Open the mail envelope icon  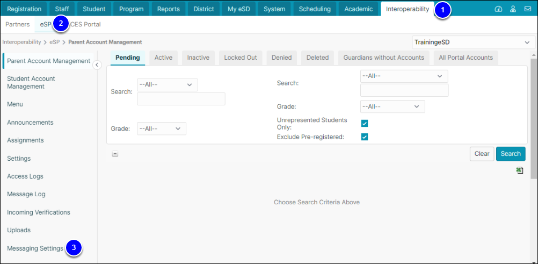coord(528,9)
